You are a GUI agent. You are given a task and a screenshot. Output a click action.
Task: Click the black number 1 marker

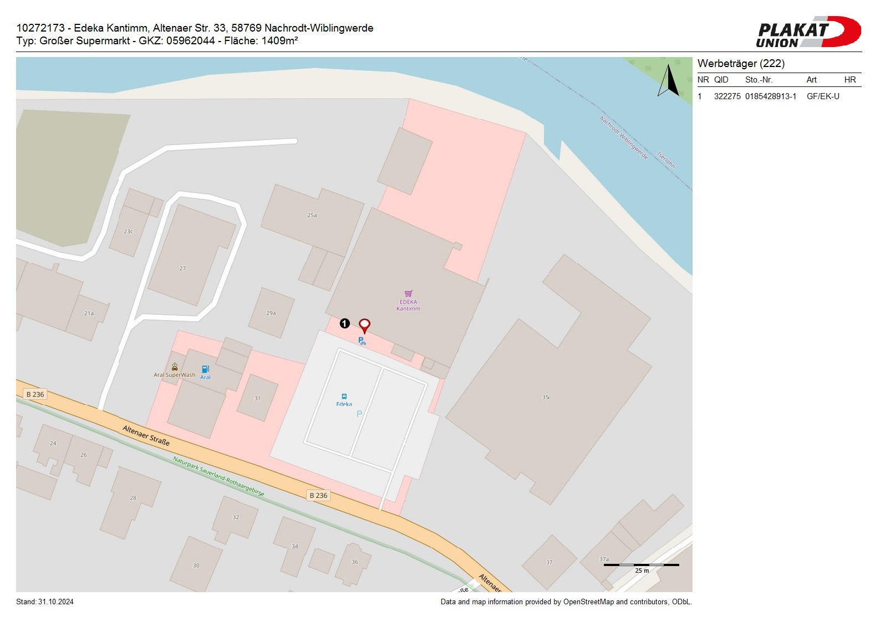coord(344,323)
